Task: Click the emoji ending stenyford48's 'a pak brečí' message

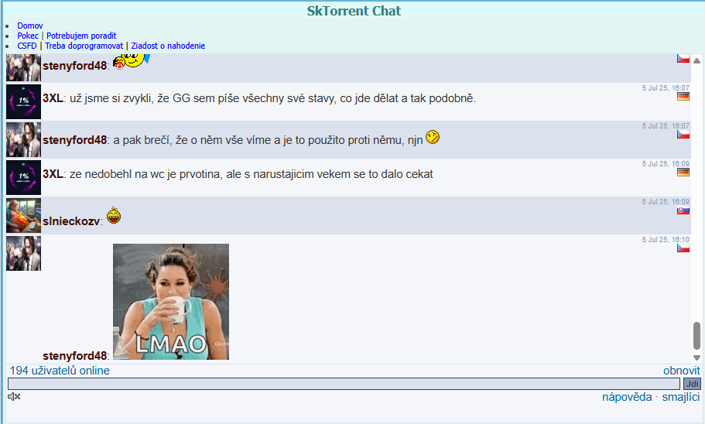Action: (x=433, y=137)
